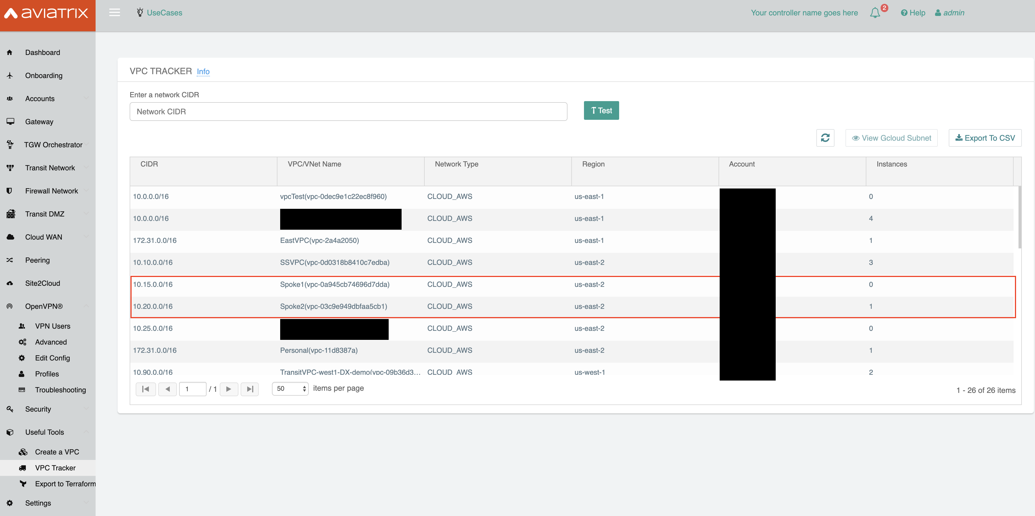The height and width of the screenshot is (516, 1035).
Task: Open the Info link
Action: [x=203, y=71]
